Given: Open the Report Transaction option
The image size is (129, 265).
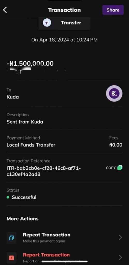Looking at the screenshot, I should coord(64,257).
